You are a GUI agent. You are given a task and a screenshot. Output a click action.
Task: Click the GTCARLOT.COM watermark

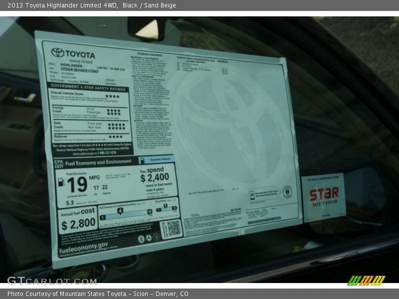click(x=51, y=281)
